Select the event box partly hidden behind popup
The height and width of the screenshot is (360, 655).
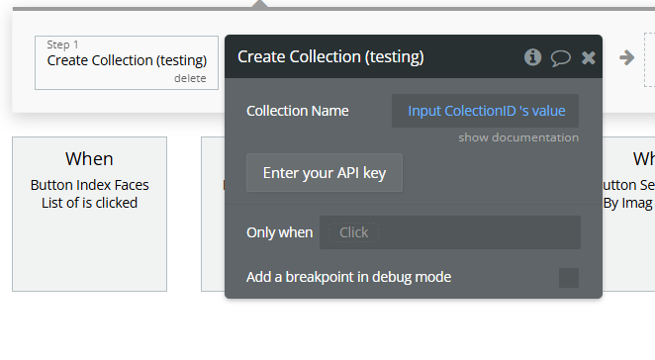click(x=213, y=214)
